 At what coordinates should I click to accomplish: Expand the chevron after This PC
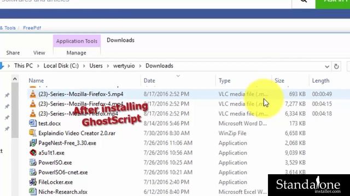pos(38,66)
